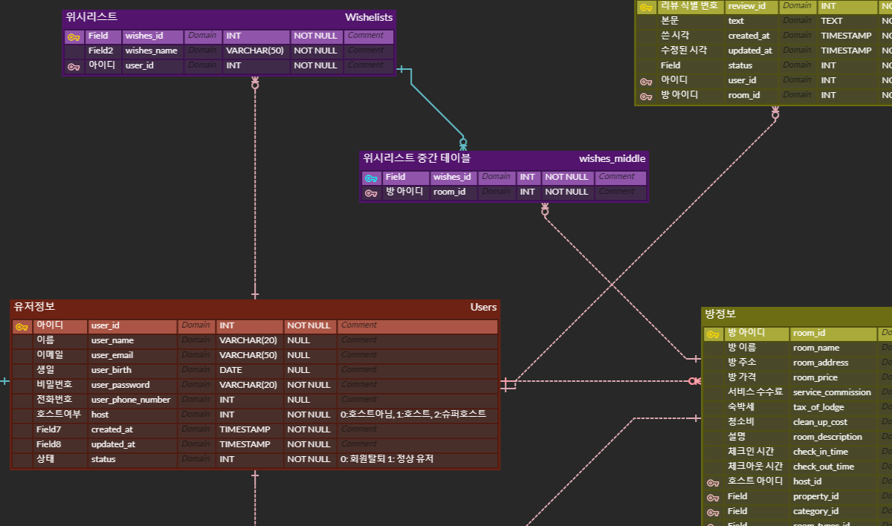Click the foreign key icon beside category_id
892x526 pixels.
click(713, 512)
